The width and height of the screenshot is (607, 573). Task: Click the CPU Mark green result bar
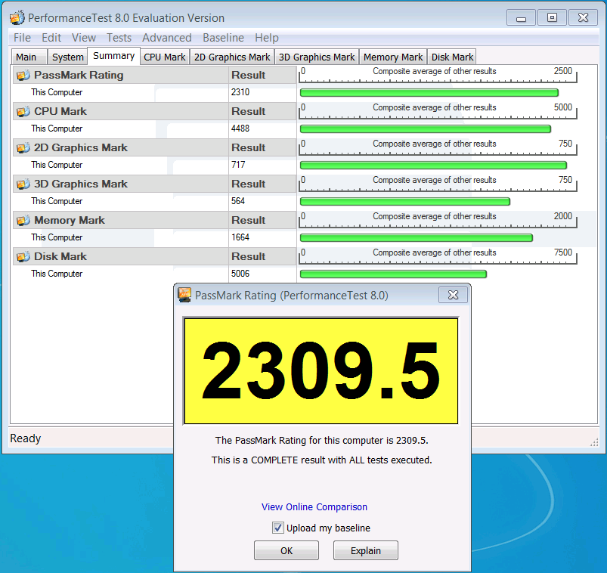426,129
